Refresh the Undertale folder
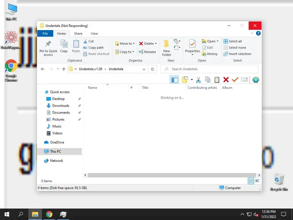The width and height of the screenshot is (293, 220). pyautogui.click(x=153, y=69)
